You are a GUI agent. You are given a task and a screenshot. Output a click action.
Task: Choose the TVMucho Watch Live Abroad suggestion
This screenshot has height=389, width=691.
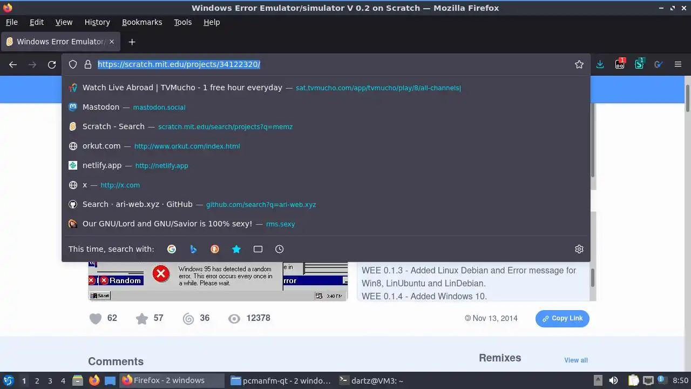(326, 88)
